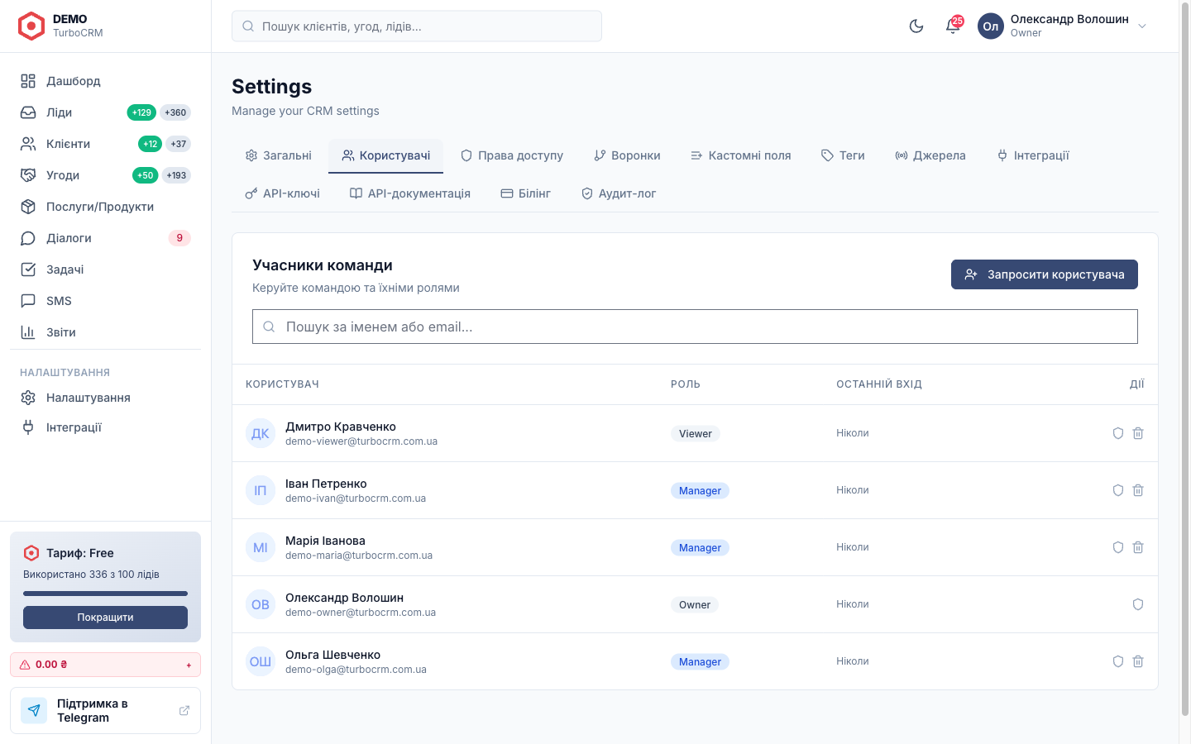The image size is (1191, 744).
Task: Remove Ольга Шевченко with trash icon
Action: [1138, 661]
